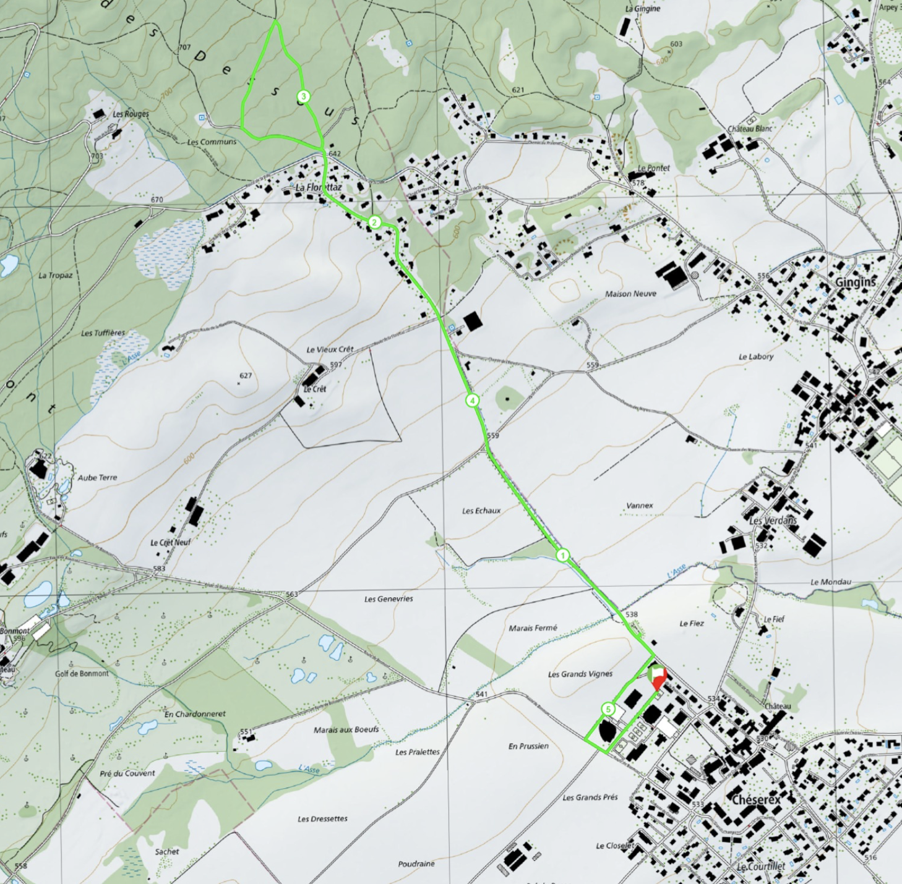Viewport: 902px width, 884px height.
Task: Select route marker 5 near Les Grands Vignes
Action: (608, 709)
